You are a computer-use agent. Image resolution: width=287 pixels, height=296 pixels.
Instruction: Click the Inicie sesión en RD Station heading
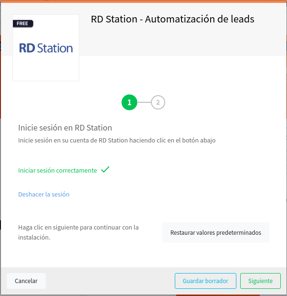coord(65,128)
